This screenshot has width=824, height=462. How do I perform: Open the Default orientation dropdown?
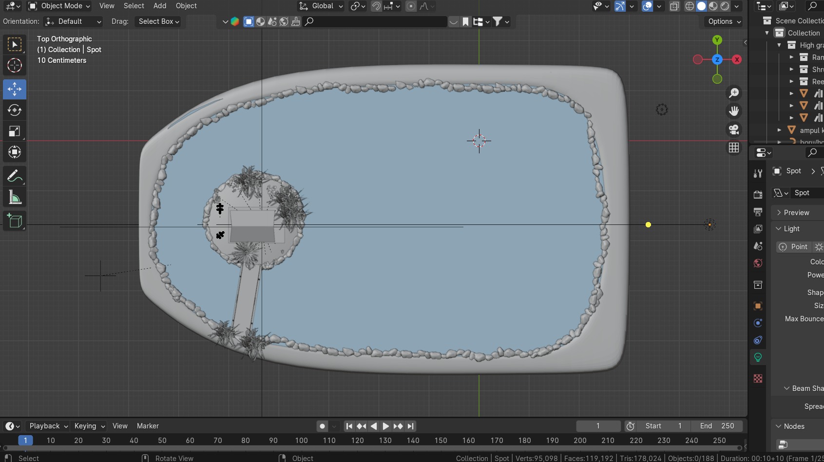point(73,21)
